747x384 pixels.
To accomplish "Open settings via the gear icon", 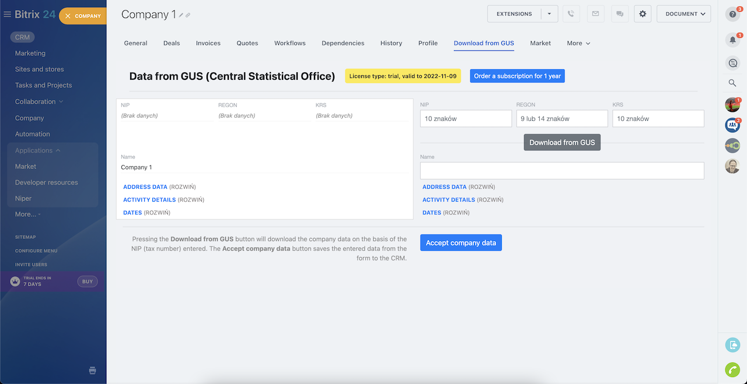I will 643,14.
